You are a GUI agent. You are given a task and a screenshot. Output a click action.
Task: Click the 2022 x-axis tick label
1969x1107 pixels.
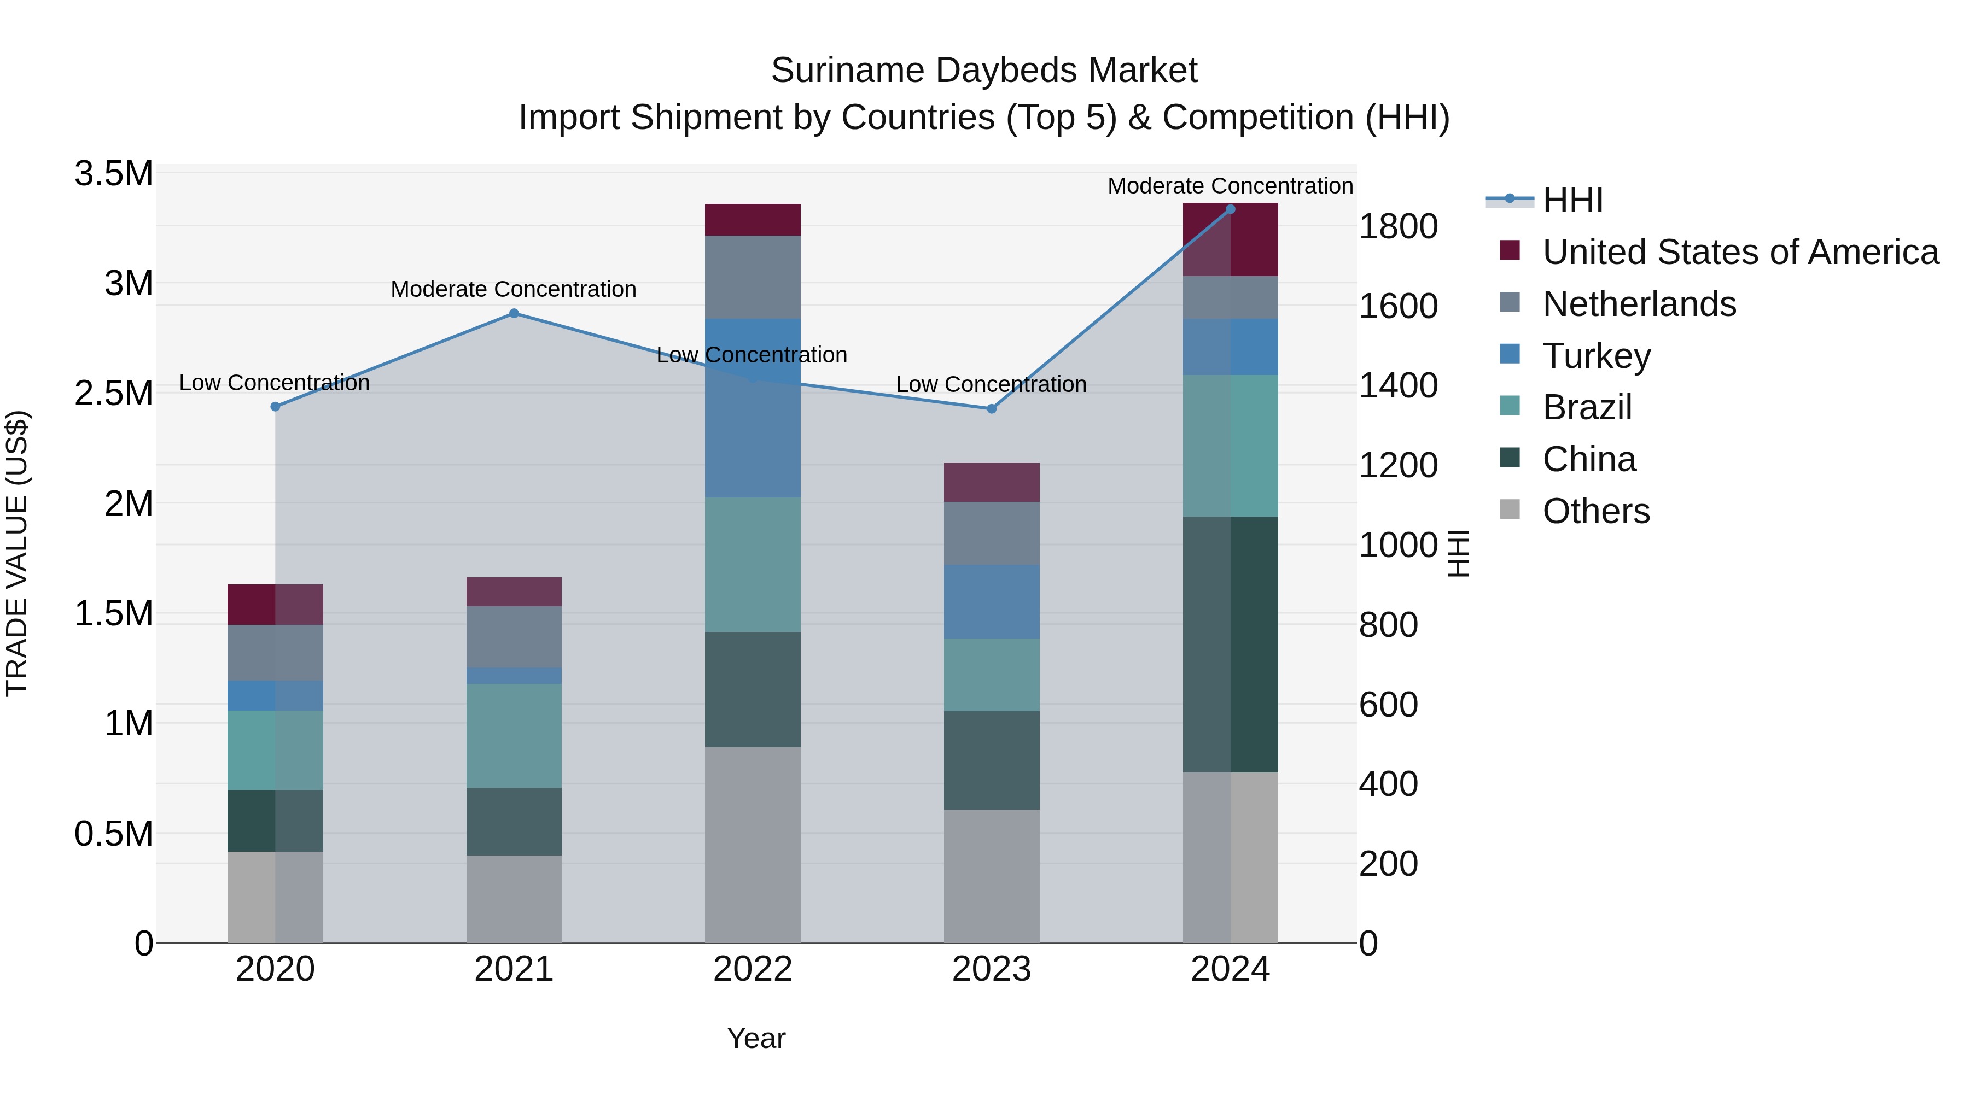click(753, 969)
